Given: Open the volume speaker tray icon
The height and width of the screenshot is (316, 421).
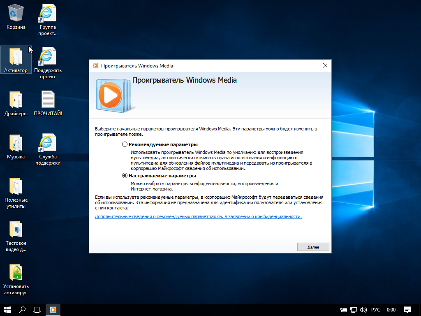Looking at the screenshot, I should pyautogui.click(x=363, y=310).
